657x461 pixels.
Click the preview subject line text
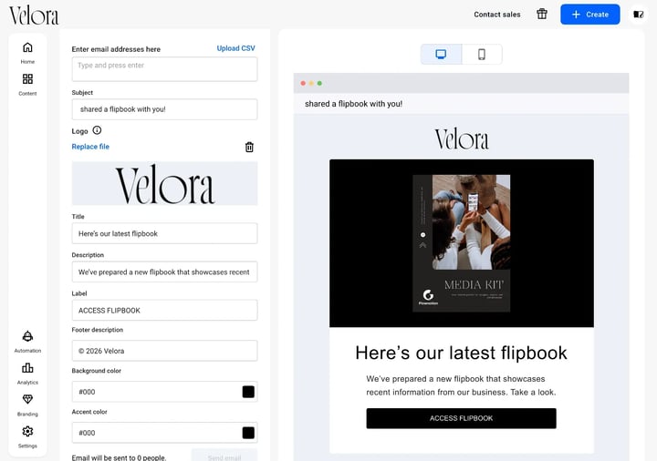354,104
